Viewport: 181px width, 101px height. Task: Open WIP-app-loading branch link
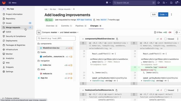click(84, 20)
